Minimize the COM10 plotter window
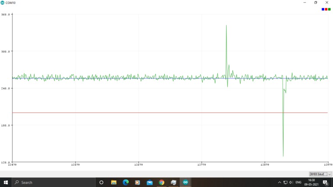This screenshot has height=187, width=333. 305,3
